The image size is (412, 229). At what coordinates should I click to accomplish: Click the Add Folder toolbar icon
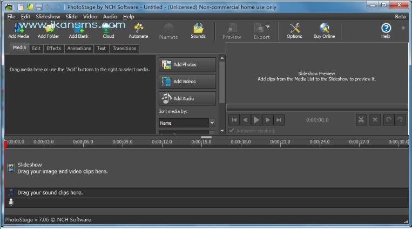coord(49,31)
